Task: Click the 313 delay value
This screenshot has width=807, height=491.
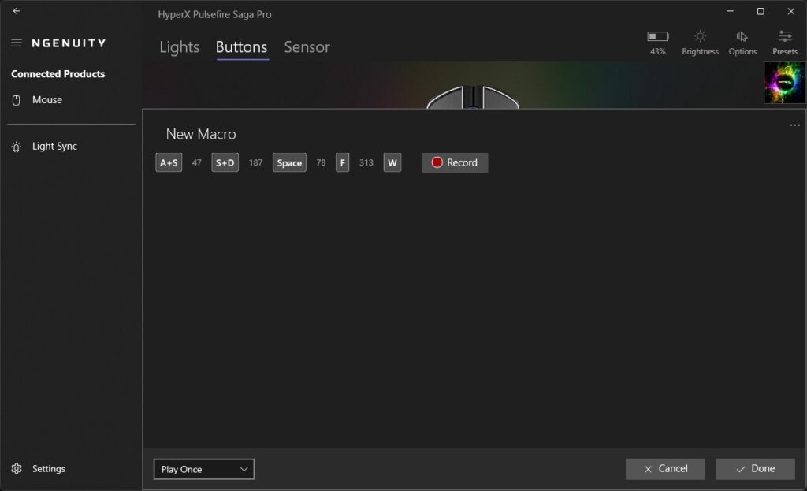Action: pyautogui.click(x=366, y=162)
